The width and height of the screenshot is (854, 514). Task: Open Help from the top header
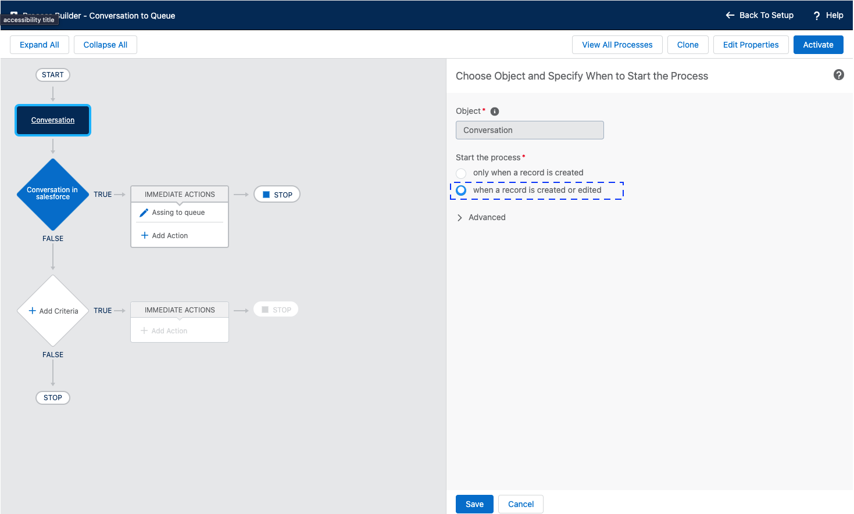click(x=828, y=15)
